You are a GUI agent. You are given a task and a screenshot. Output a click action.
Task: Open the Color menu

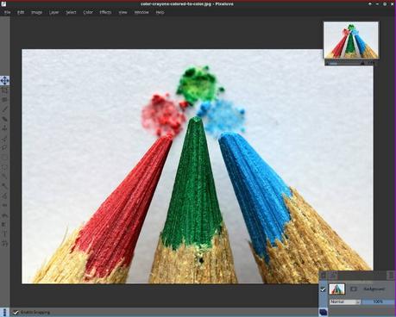click(x=88, y=12)
